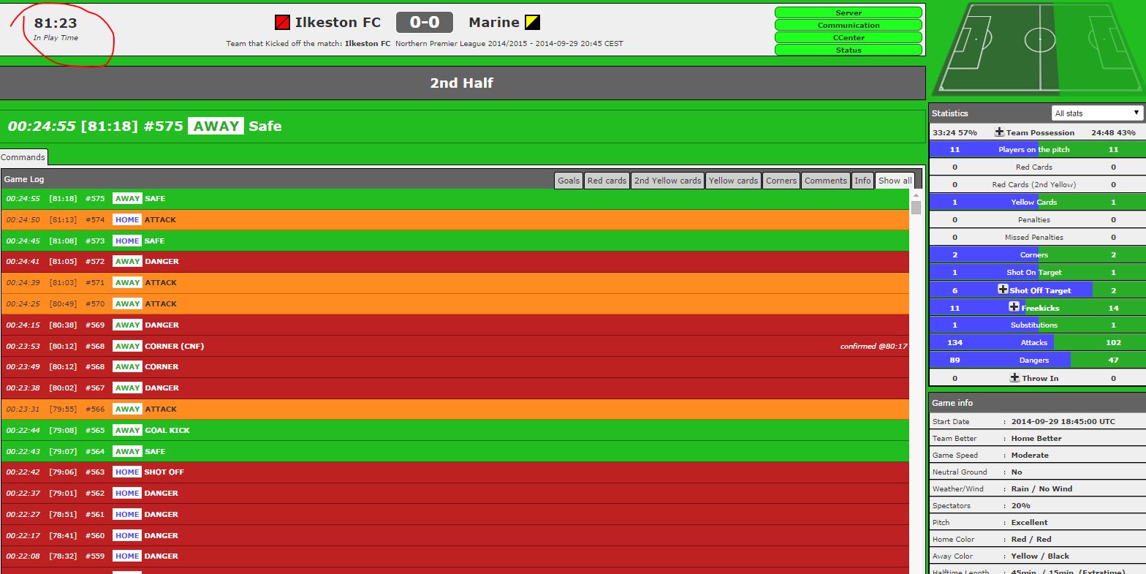Click the Dangers statistics bar
Viewport: 1146px width, 574px height.
[x=1037, y=360]
